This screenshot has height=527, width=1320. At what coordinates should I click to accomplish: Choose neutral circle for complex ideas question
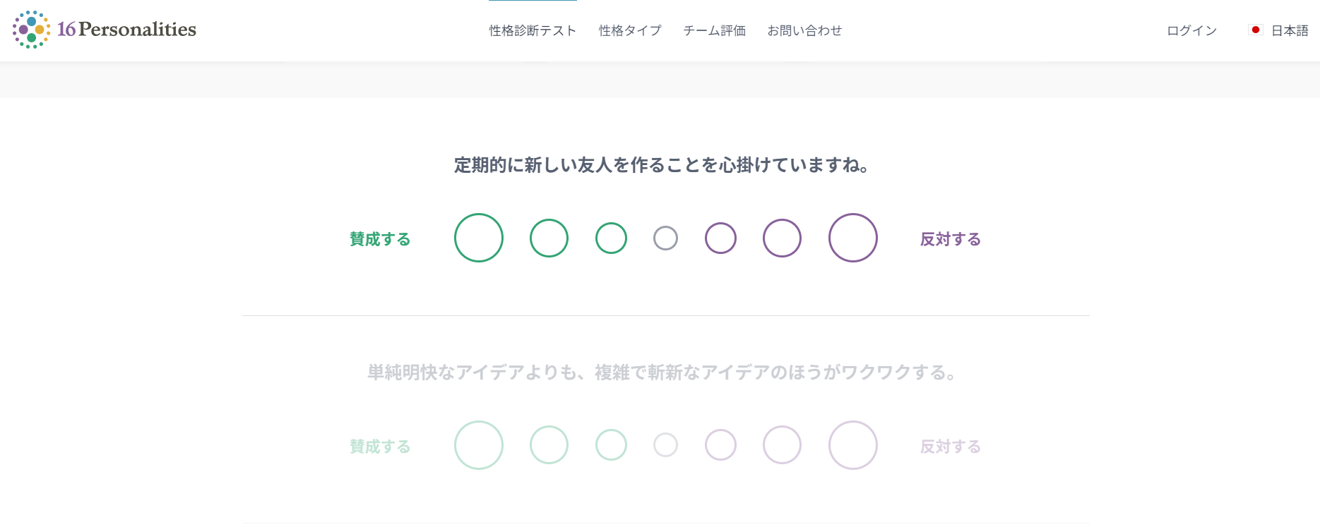click(665, 445)
